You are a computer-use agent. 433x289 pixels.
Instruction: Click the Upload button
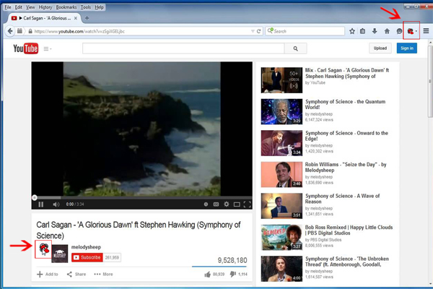(x=380, y=48)
